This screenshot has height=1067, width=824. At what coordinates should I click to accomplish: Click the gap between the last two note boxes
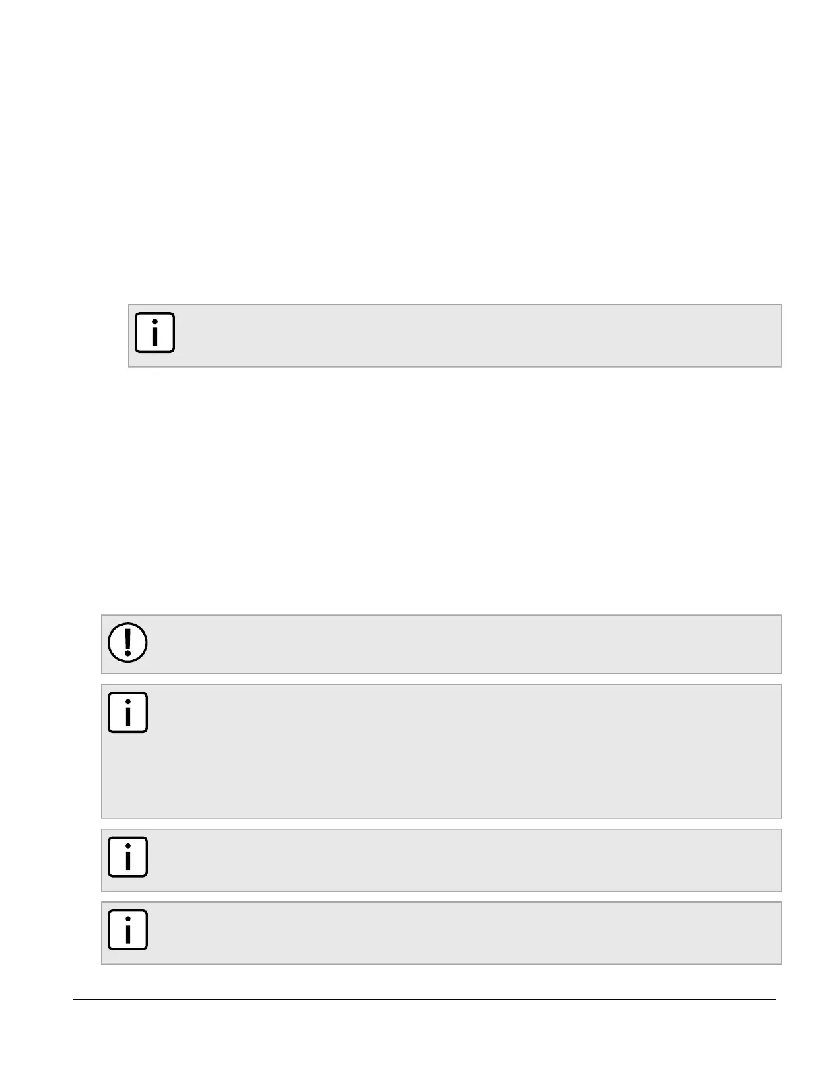pyautogui.click(x=442, y=897)
